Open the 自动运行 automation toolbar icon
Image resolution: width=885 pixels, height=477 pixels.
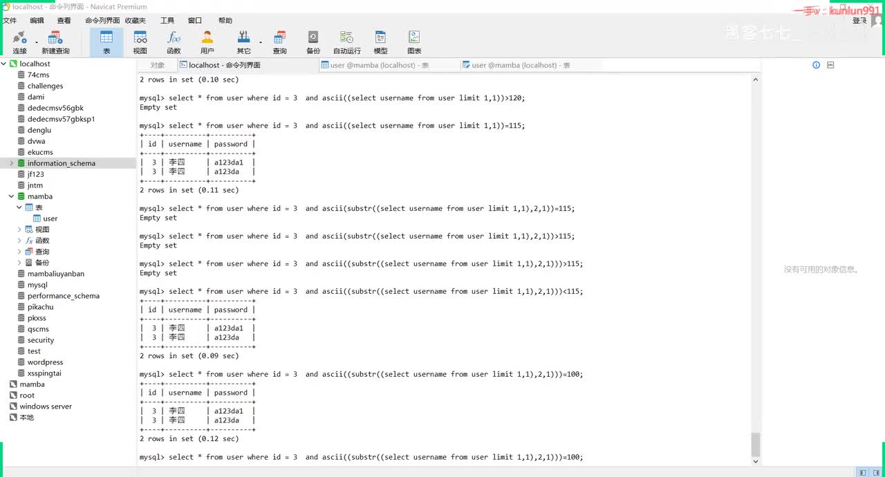tap(347, 42)
